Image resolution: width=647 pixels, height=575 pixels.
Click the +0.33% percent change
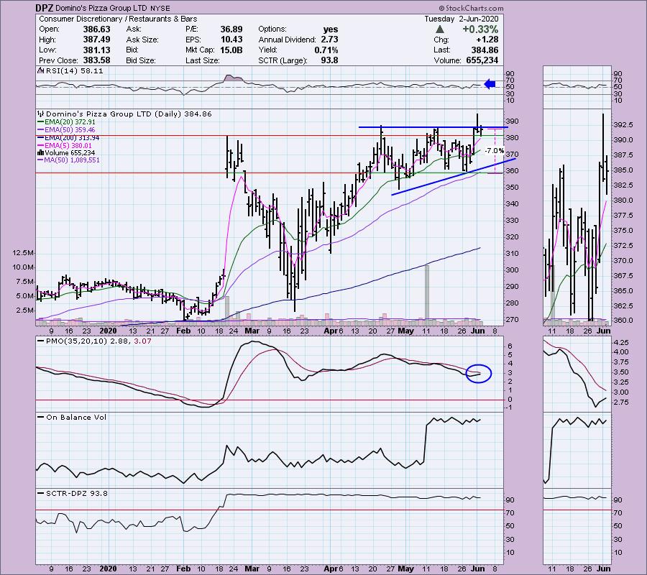pyautogui.click(x=480, y=29)
